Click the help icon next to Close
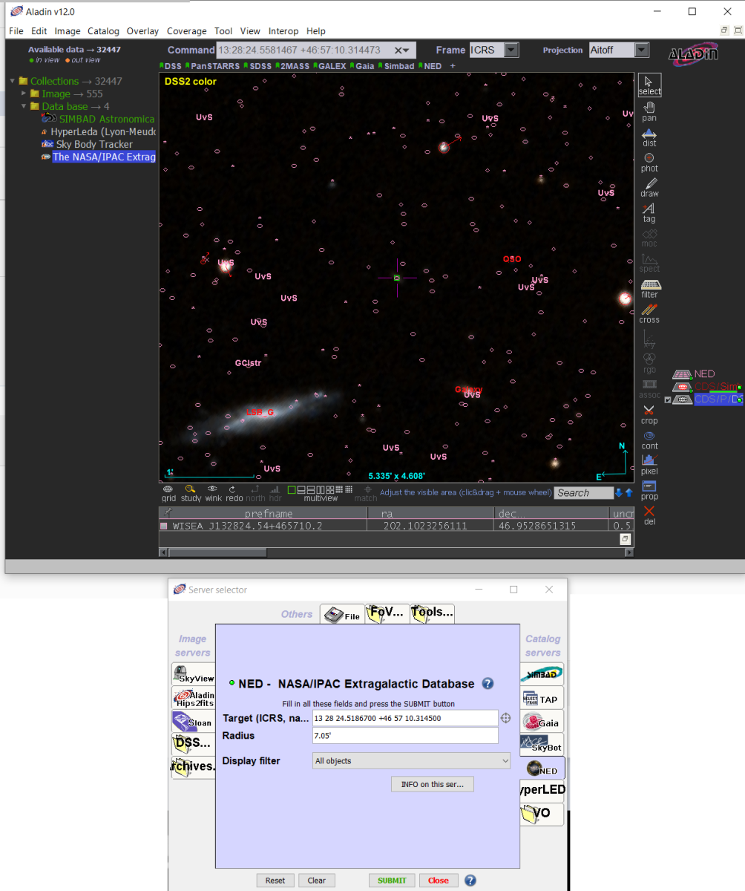Screen dimensions: 745x891 click(470, 881)
